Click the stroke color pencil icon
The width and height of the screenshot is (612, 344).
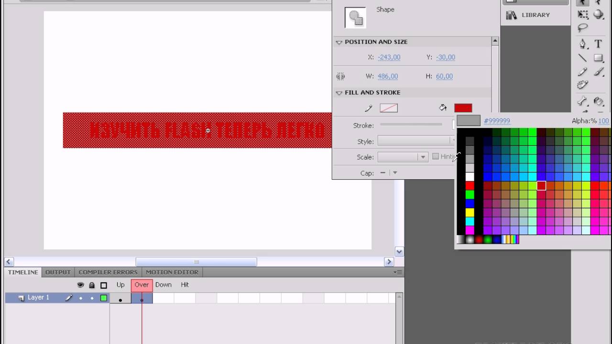coord(368,108)
